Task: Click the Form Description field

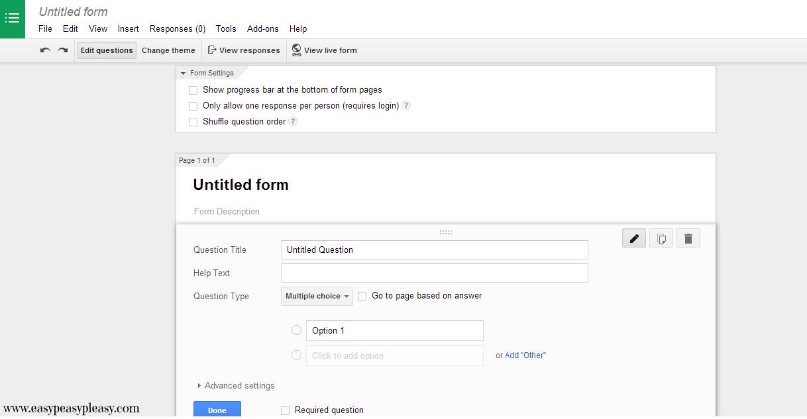Action: (227, 211)
